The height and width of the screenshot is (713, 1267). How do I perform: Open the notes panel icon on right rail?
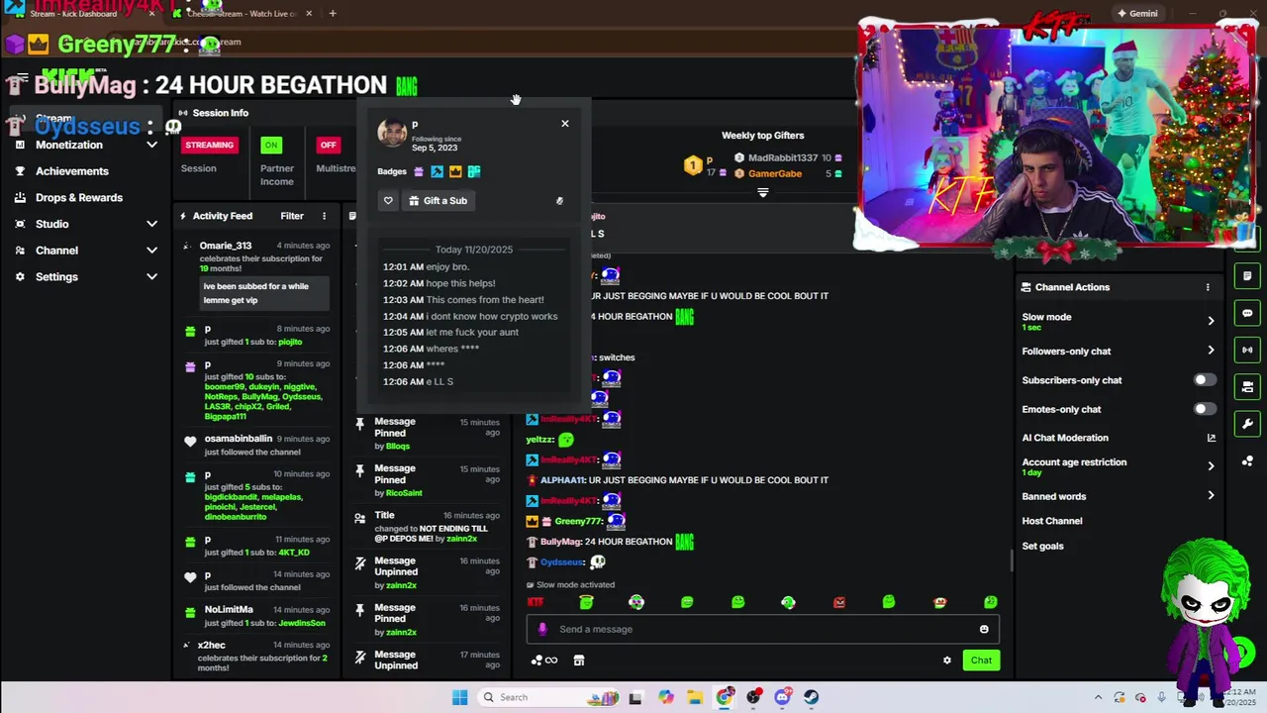click(x=1247, y=276)
